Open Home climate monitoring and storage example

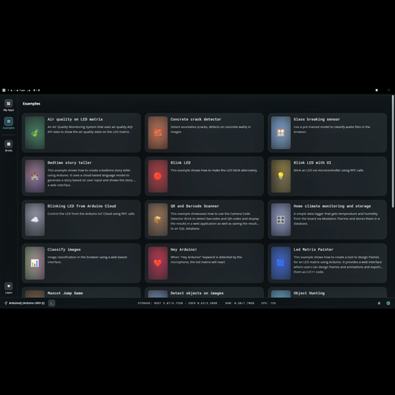tap(327, 219)
